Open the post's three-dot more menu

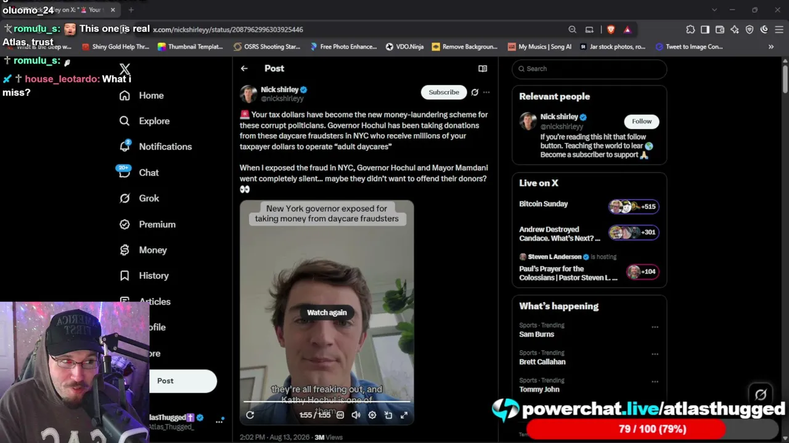tap(486, 92)
